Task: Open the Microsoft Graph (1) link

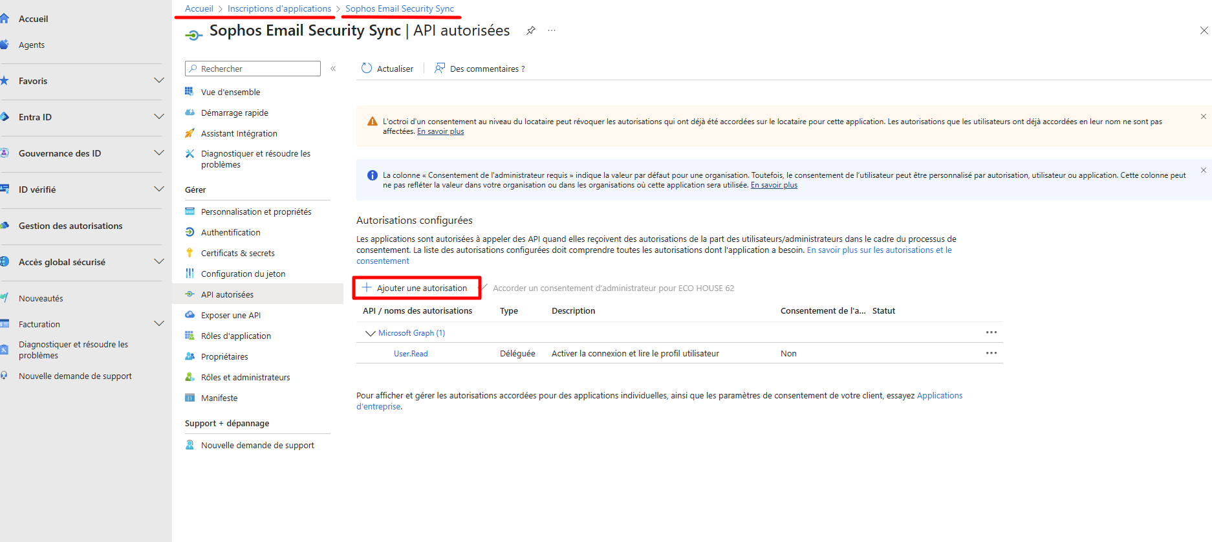Action: (x=411, y=332)
